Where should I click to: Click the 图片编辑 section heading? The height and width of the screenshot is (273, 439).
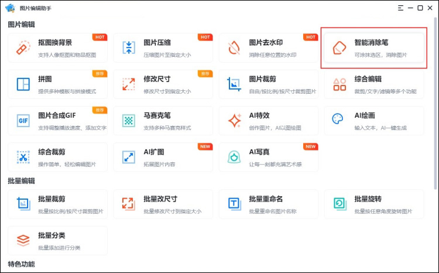click(x=21, y=25)
